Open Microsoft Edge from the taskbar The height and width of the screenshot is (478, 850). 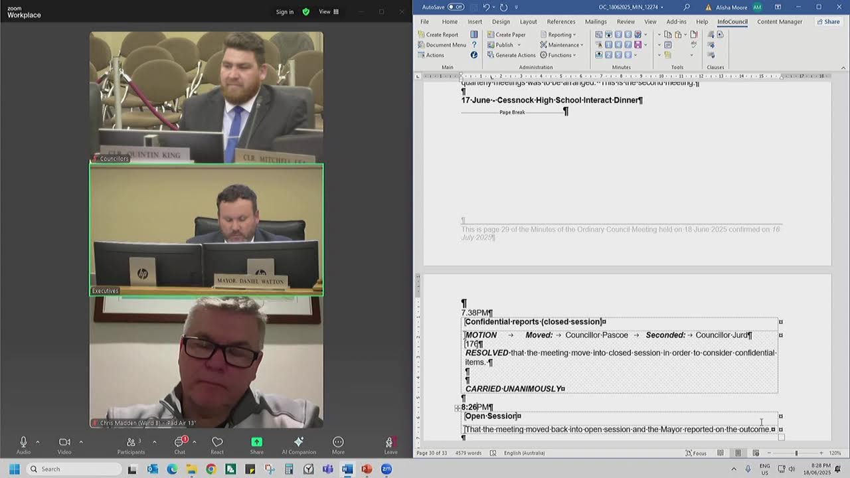coord(172,469)
